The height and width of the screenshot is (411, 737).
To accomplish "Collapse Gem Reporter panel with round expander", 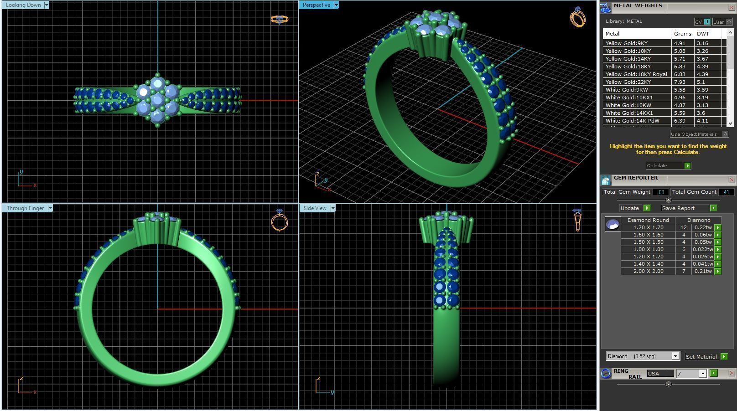I will click(668, 200).
